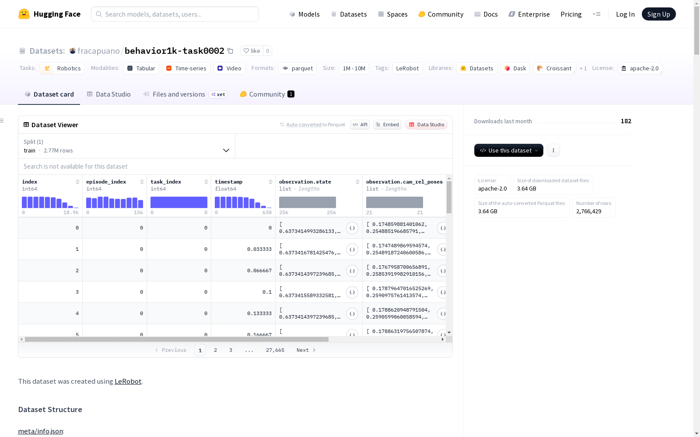The width and height of the screenshot is (700, 437).
Task: Open the Pricing page link
Action: point(571,14)
